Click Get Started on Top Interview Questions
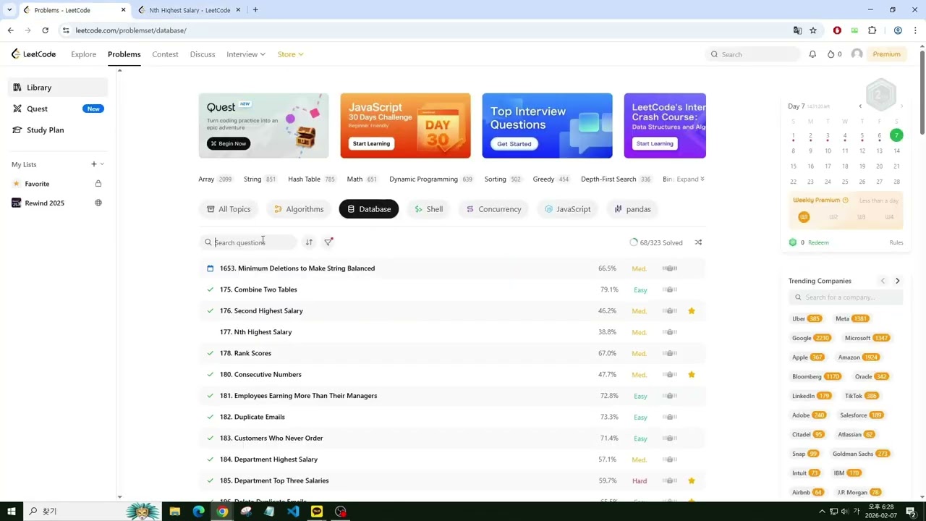 (514, 143)
